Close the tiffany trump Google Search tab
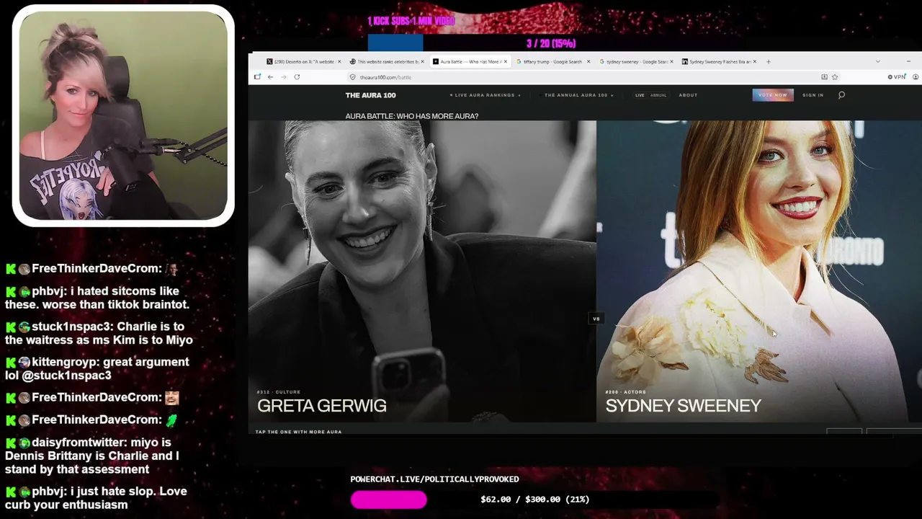Screen dimensions: 922x519 coord(588,61)
